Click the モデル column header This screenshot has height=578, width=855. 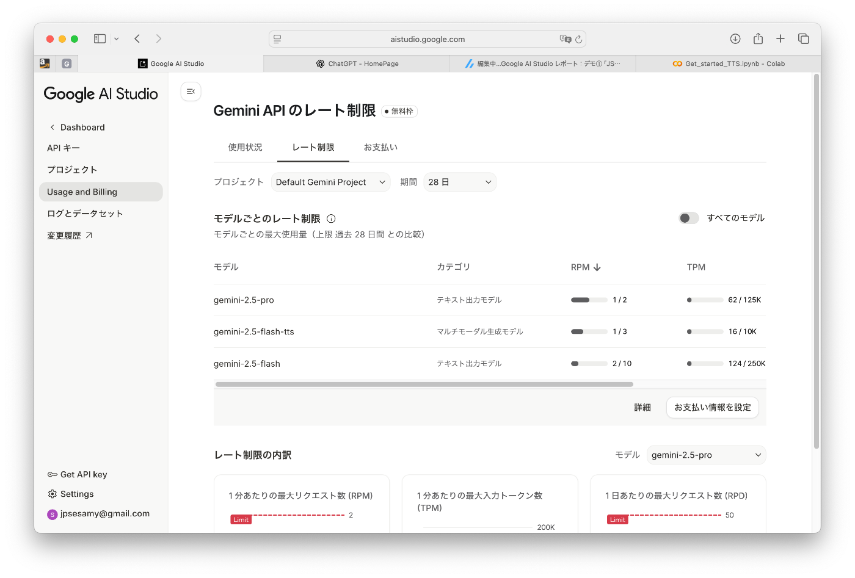coord(226,267)
